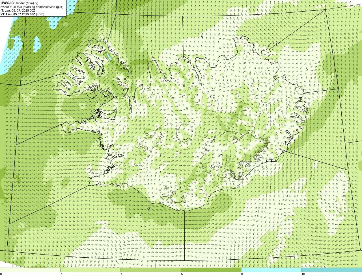Click the dark green 6–8 m/s colorbar segment
The image size is (362, 276).
211,270
